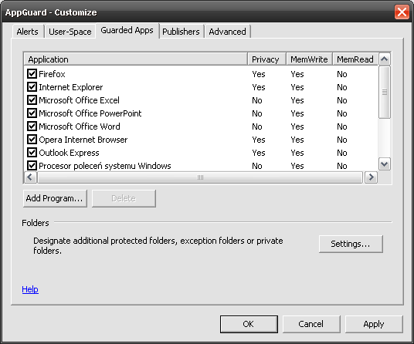Close the AppGuard Customize dialog
This screenshot has height=344, width=414.
click(x=402, y=12)
